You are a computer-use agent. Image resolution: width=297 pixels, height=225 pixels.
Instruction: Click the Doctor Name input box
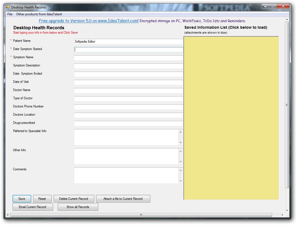point(128,91)
